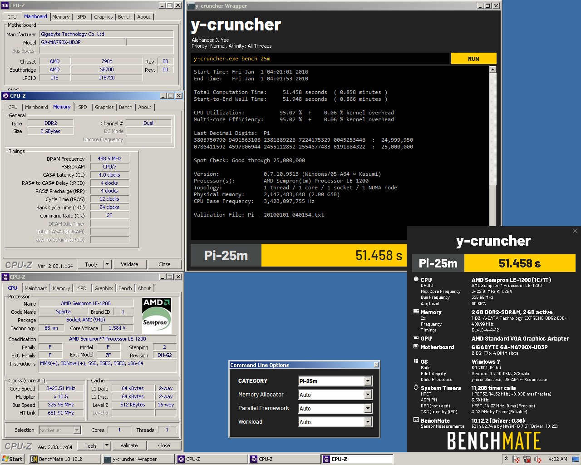Click Close button in CPU-Z CPU window

164,445
